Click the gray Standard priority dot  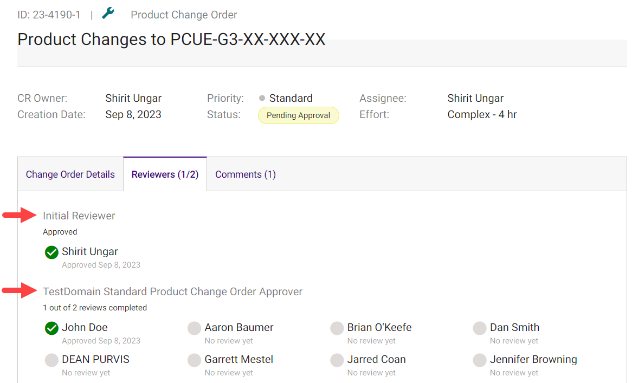pyautogui.click(x=262, y=99)
